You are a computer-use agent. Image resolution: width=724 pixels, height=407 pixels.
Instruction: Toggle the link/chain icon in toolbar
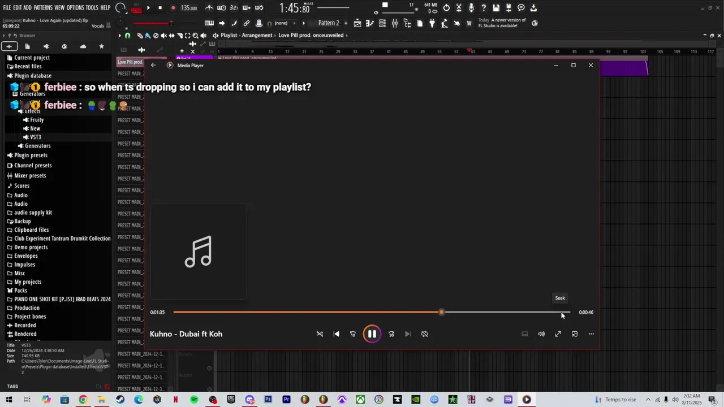[247, 23]
